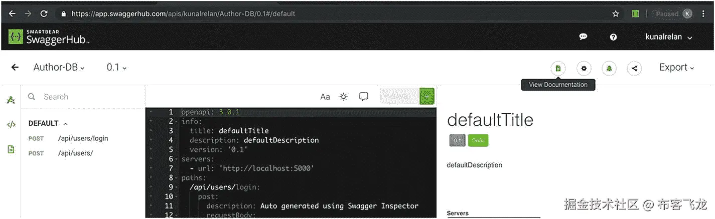Open the Author-DB API dropdown

(x=59, y=68)
